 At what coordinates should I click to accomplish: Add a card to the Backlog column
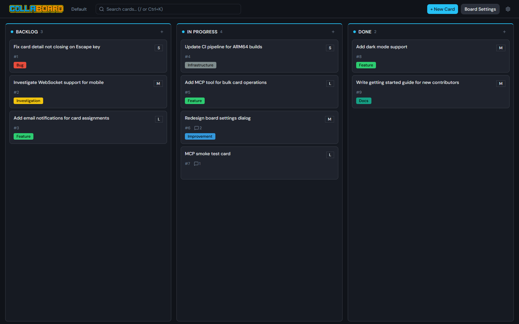(162, 32)
